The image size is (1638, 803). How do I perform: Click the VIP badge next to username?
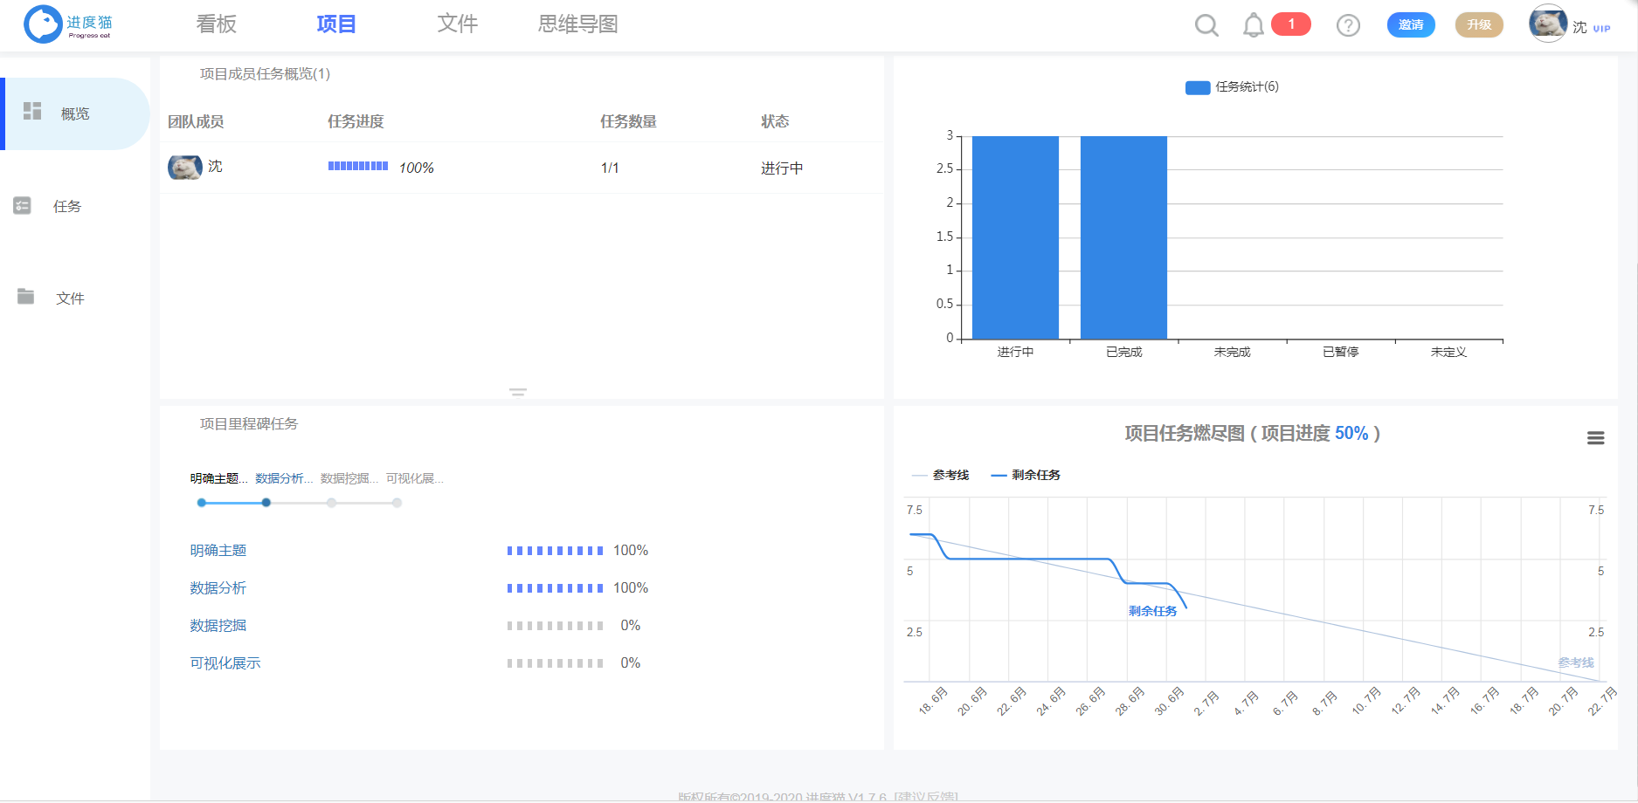click(1601, 28)
